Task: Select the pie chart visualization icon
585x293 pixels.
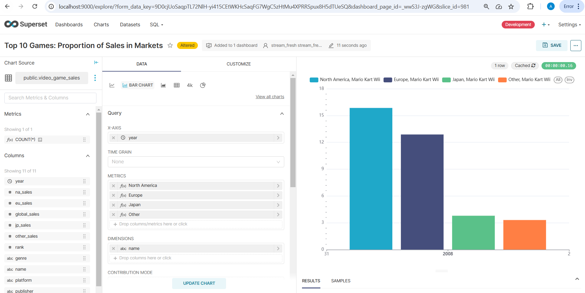Action: coord(203,85)
